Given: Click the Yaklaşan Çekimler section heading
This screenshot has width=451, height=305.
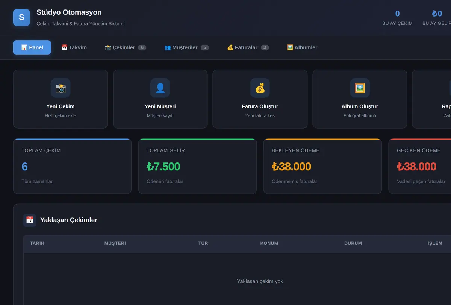Looking at the screenshot, I should [69, 220].
